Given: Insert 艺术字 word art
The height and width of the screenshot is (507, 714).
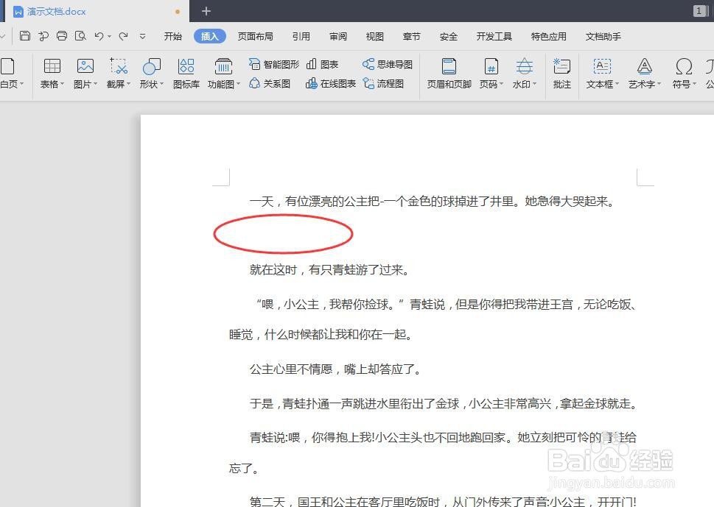Looking at the screenshot, I should 644,66.
